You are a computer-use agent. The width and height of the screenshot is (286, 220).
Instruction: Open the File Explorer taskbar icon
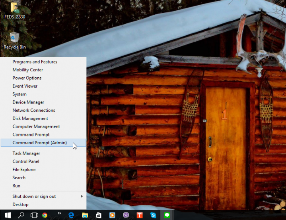coord(85,215)
